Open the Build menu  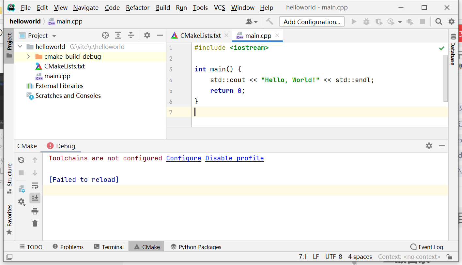pyautogui.click(x=162, y=7)
